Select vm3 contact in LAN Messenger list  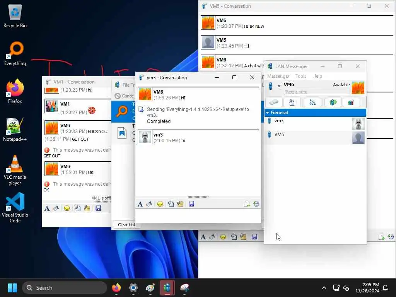tap(315, 123)
